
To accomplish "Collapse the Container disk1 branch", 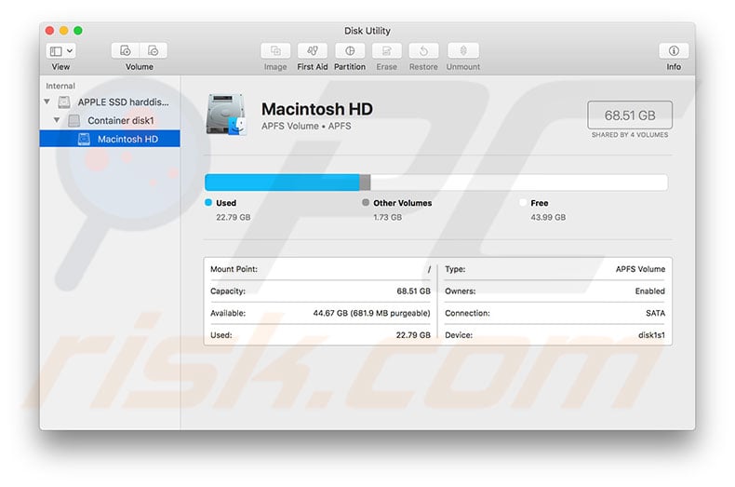I will pos(57,120).
